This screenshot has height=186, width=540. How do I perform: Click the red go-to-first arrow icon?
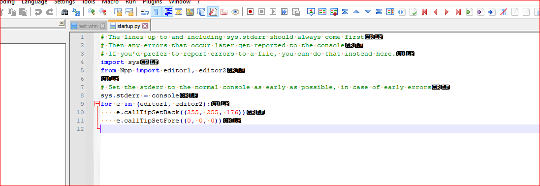(x=424, y=12)
